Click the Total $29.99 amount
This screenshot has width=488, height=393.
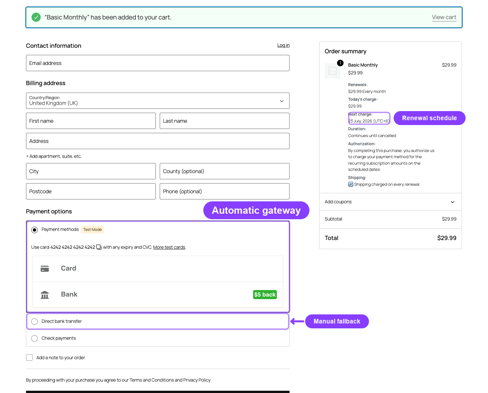tap(447, 238)
